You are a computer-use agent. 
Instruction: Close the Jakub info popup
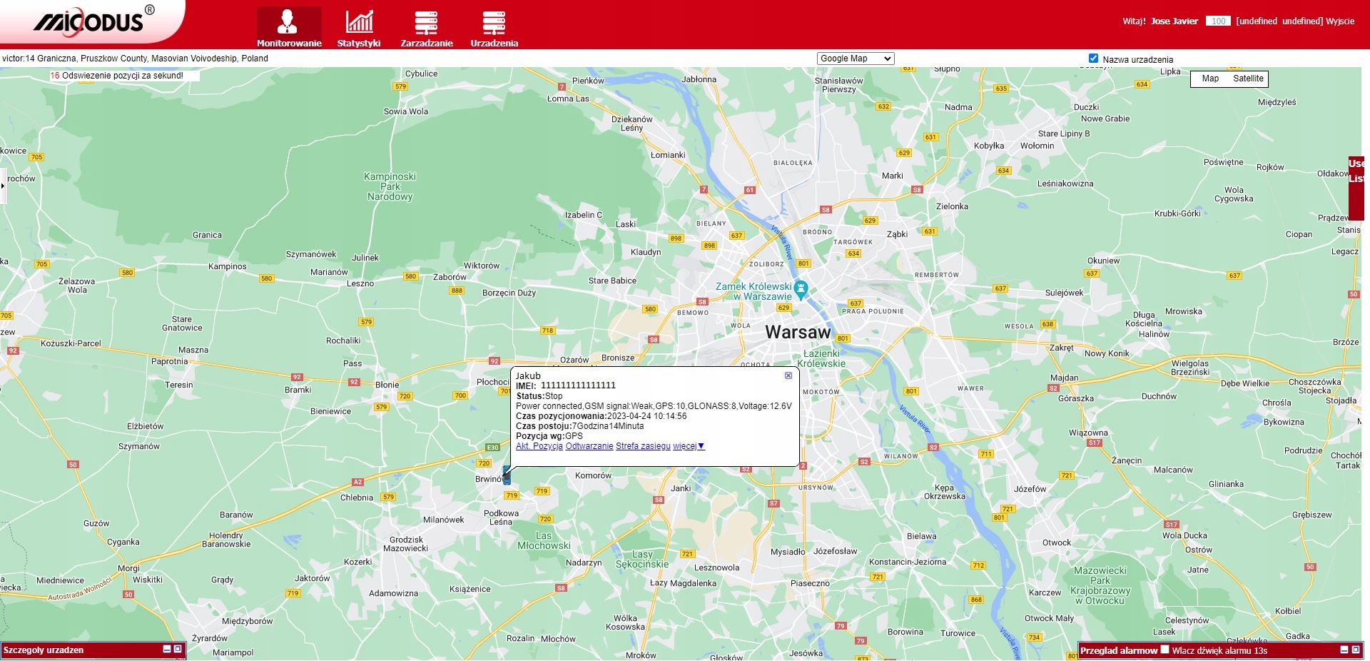[x=788, y=375]
